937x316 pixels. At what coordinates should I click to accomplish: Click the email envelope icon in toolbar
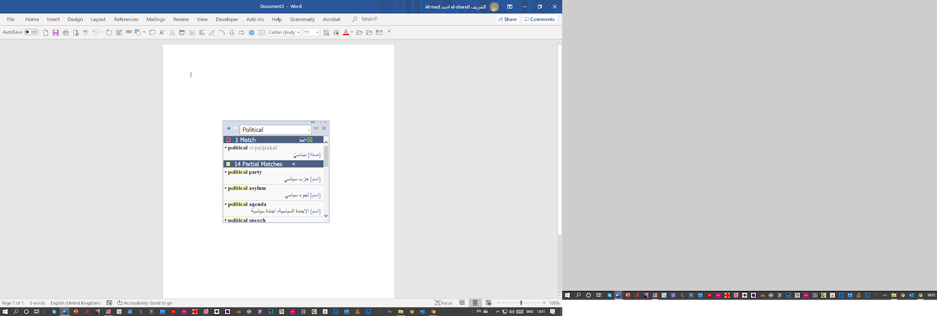click(x=379, y=33)
